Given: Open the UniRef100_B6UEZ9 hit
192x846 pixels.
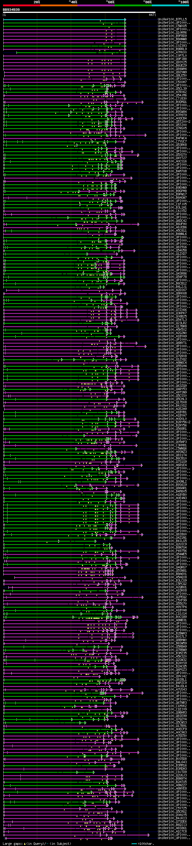Looking at the screenshot, I should tap(172, 66).
